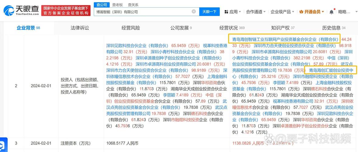The width and height of the screenshot is (358, 152).
Task: Switch to the 经营状况 tab
Action: click(x=232, y=28)
